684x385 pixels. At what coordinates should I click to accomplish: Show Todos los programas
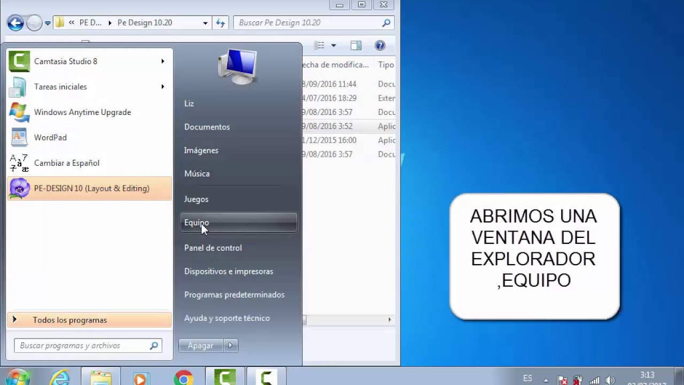coord(90,320)
